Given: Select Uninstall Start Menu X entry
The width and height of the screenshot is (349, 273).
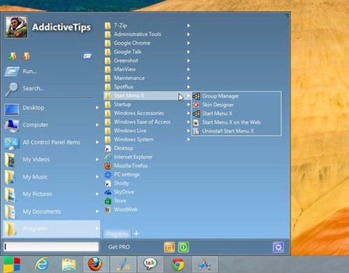Looking at the screenshot, I should [x=237, y=131].
